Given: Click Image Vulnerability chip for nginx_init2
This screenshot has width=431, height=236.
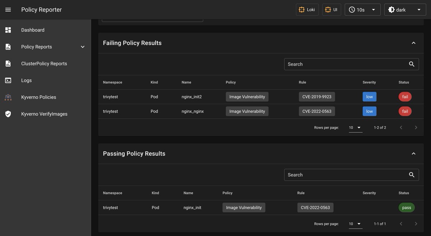Looking at the screenshot, I should coord(247,97).
